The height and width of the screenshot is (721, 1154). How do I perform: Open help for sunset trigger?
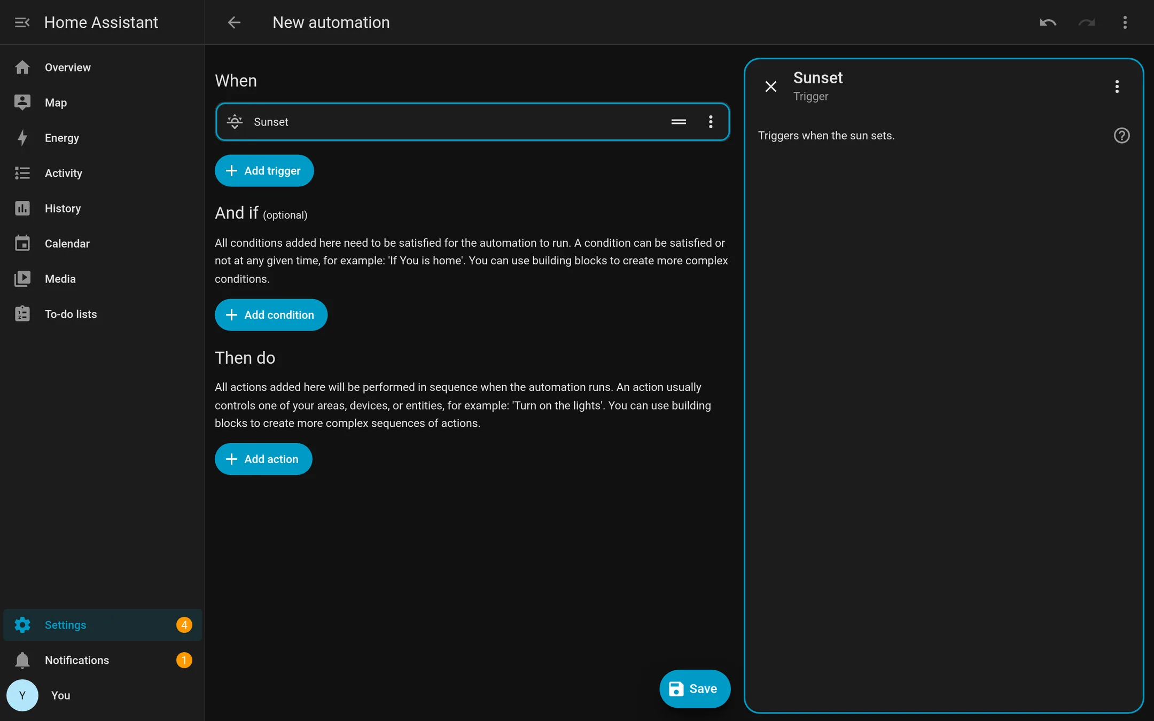pos(1121,136)
